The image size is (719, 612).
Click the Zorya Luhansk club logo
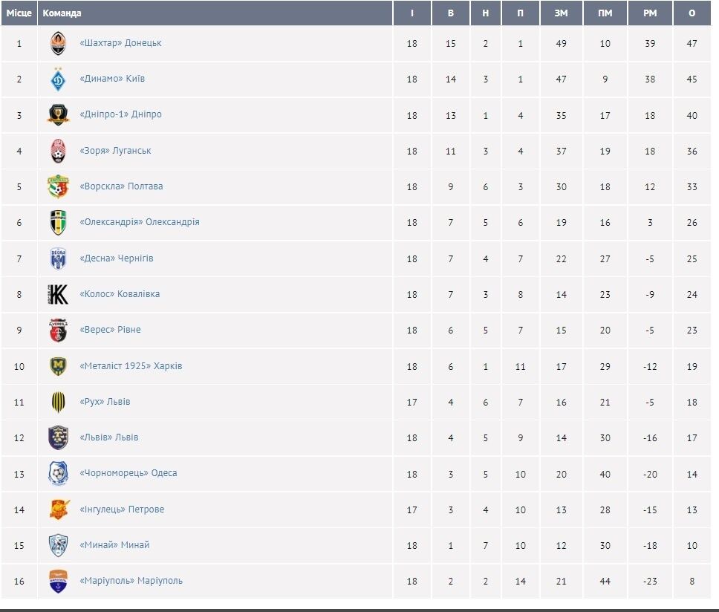pos(58,151)
